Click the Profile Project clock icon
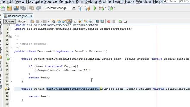The height and width of the screenshot is (107, 190). [110, 8]
